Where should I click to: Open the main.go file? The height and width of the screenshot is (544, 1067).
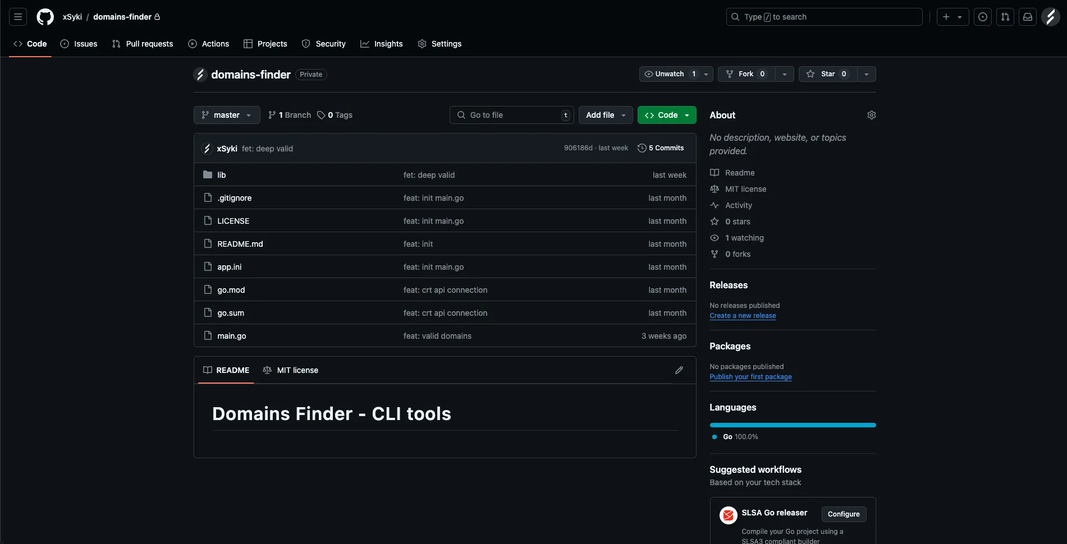232,336
